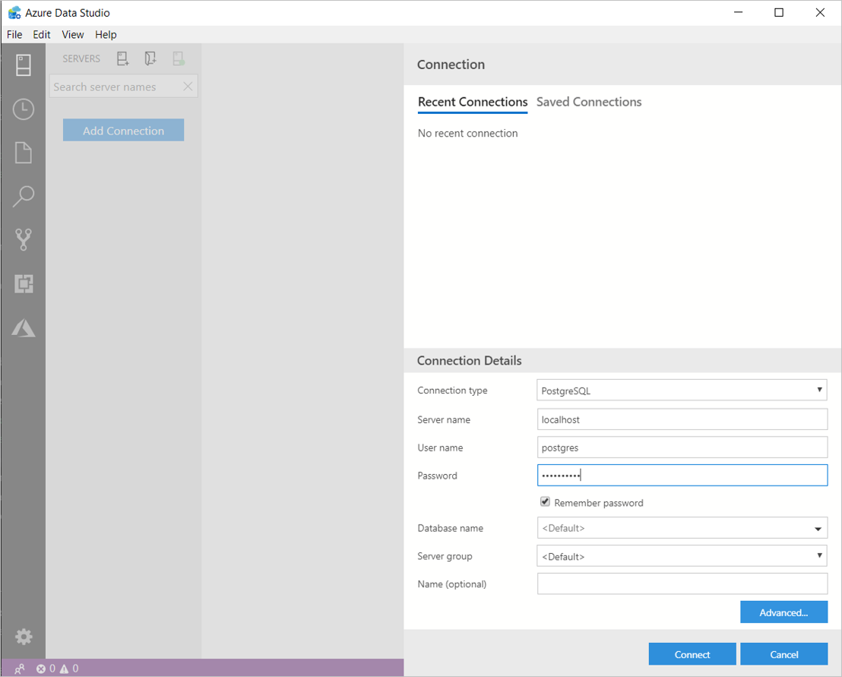Click the Show Active Connections icon

[179, 59]
